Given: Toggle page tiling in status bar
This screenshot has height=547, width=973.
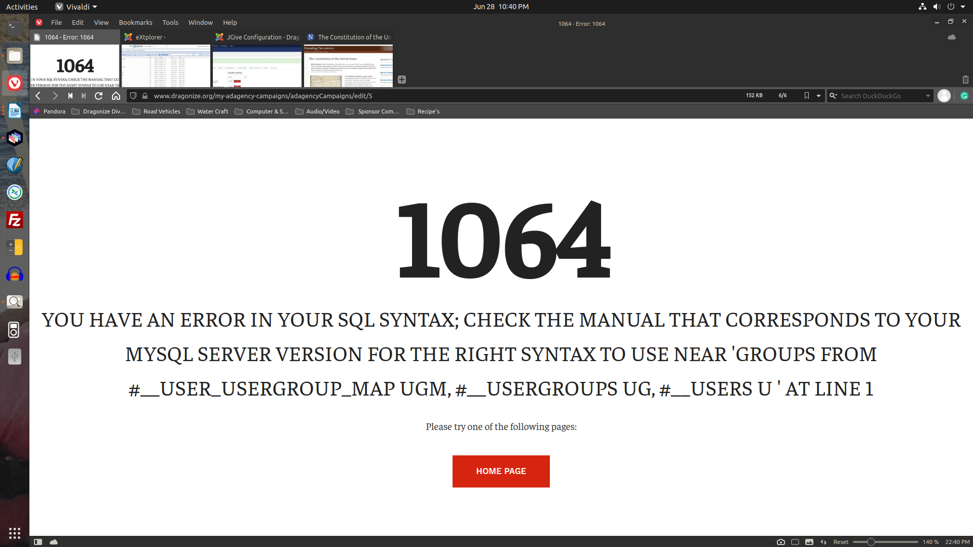Looking at the screenshot, I should tap(795, 542).
